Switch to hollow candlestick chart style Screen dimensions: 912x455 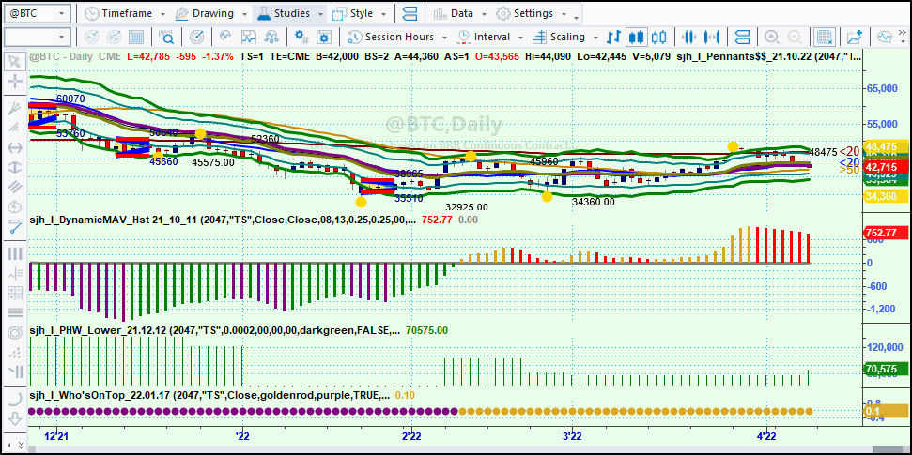[x=658, y=38]
